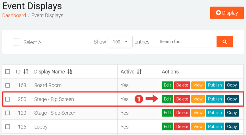Image resolution: width=246 pixels, height=135 pixels.
Task: Sort table by ID column arrows
Action: click(26, 72)
